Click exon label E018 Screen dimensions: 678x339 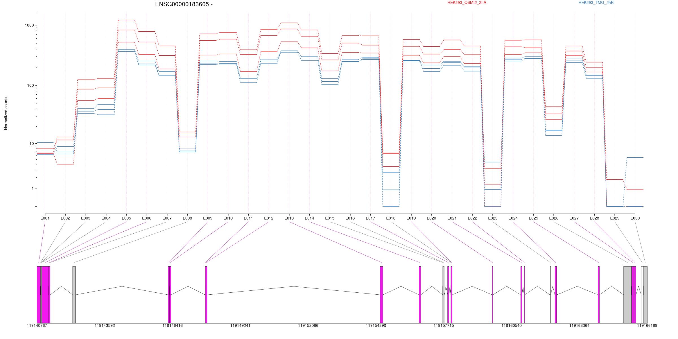(391, 218)
